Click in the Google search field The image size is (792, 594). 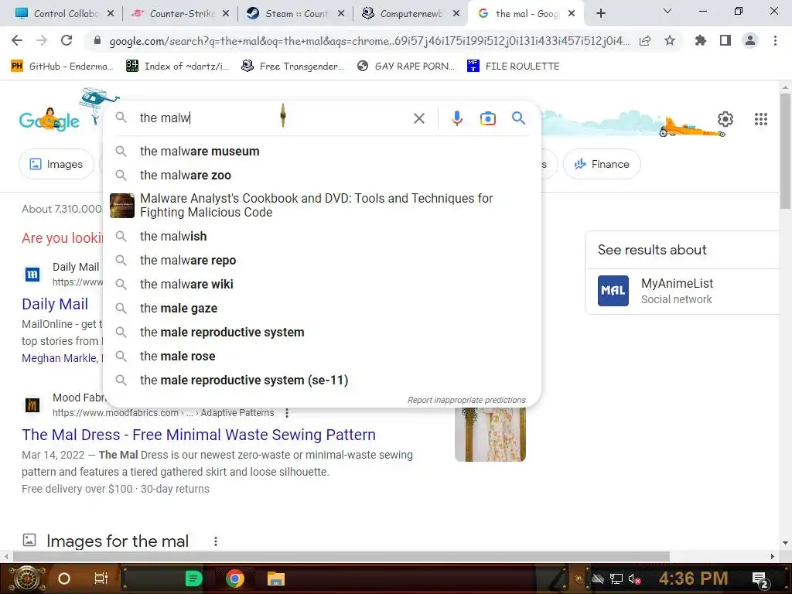[x=273, y=118]
